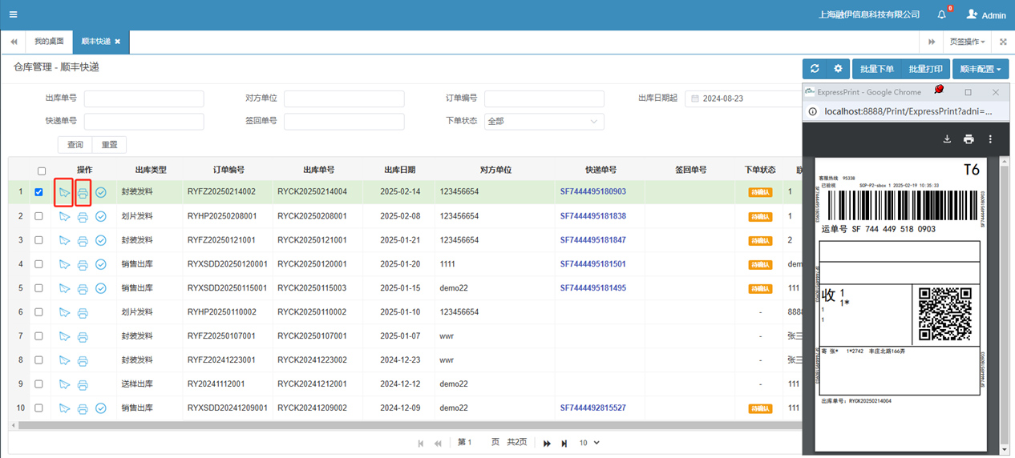This screenshot has width=1015, height=458.
Task: Click the table's horizontal scrollbar
Action: click(409, 425)
